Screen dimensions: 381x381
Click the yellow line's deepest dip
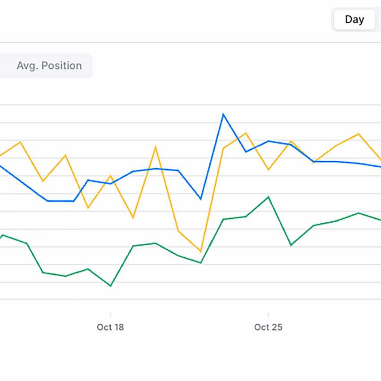click(x=201, y=251)
